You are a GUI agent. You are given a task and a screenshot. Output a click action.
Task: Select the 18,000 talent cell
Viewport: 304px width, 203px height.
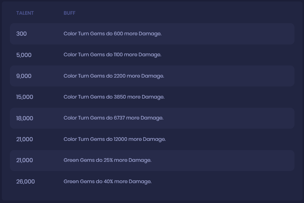pos(25,118)
